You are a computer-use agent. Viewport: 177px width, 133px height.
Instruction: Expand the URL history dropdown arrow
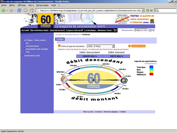coord(143,10)
